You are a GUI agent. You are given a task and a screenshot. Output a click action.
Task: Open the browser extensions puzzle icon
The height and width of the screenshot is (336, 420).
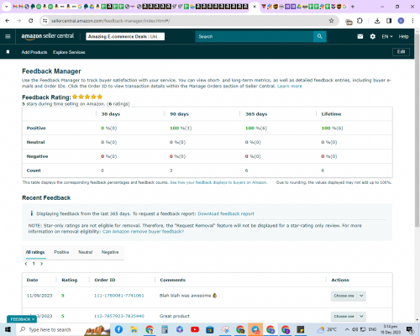tap(360, 21)
